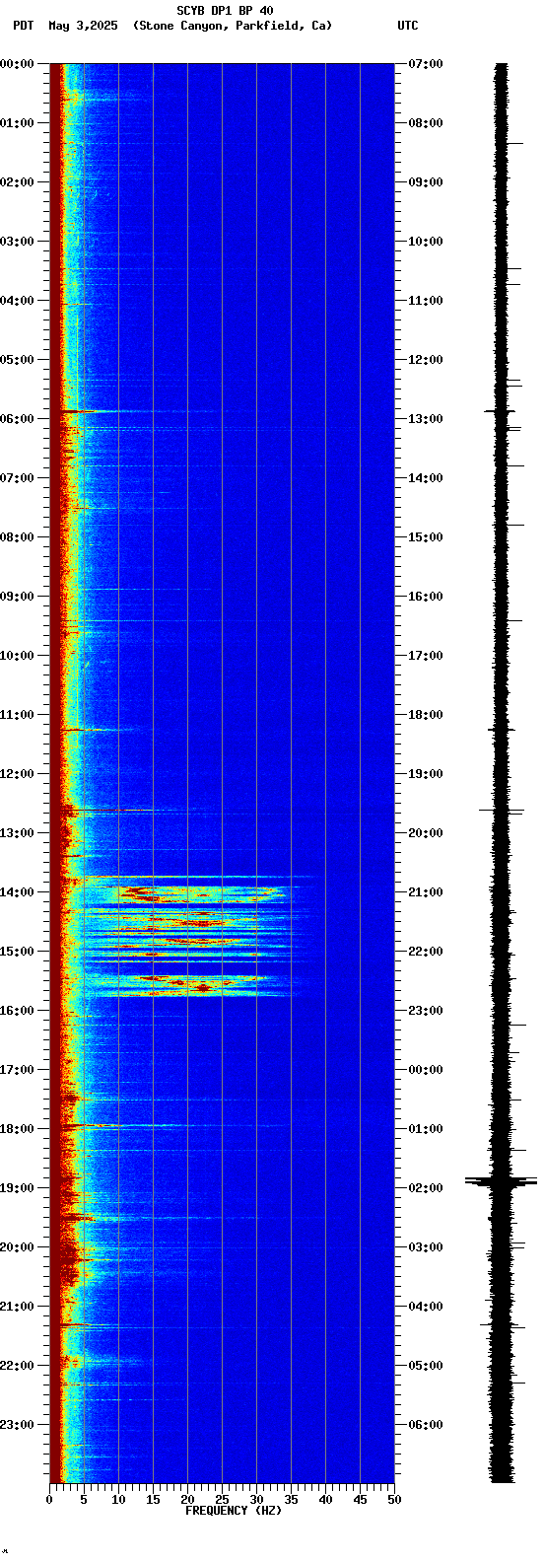Click the '18:00' PDT time label
544x1562 pixels.
coord(16,1129)
